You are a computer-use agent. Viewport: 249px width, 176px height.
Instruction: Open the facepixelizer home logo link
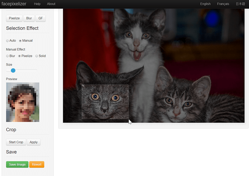tap(14, 4)
